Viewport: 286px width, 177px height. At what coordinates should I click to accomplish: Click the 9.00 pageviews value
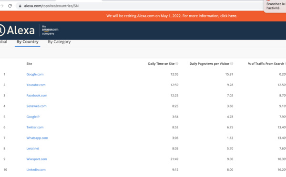230,159
